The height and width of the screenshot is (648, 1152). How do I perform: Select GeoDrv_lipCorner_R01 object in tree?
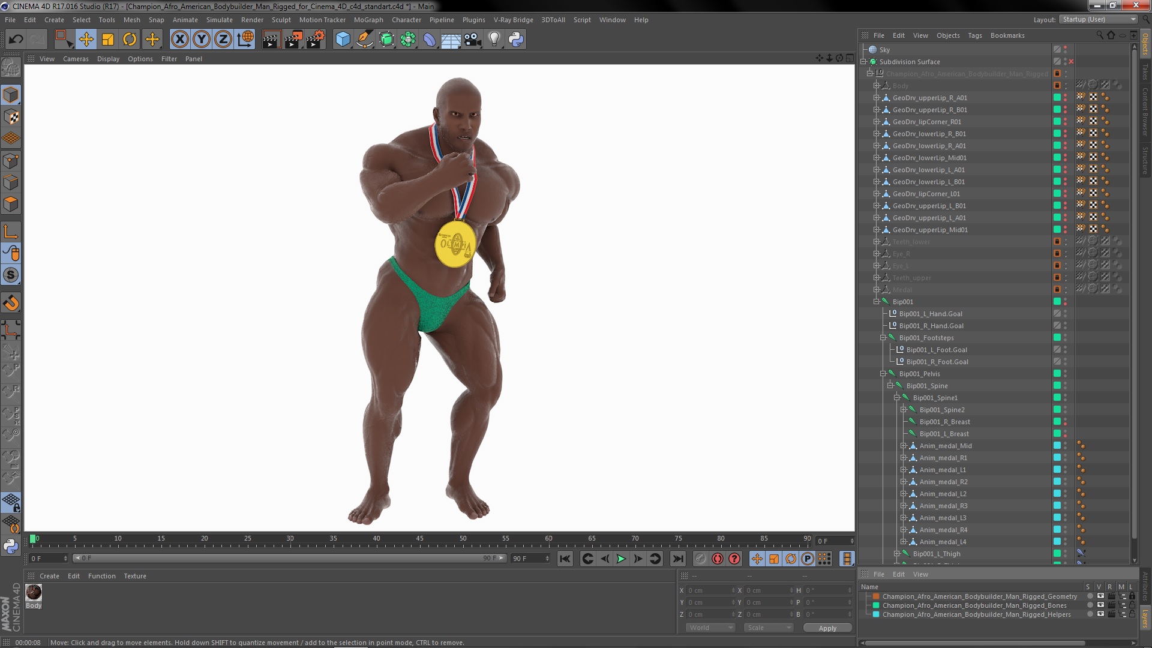(926, 122)
